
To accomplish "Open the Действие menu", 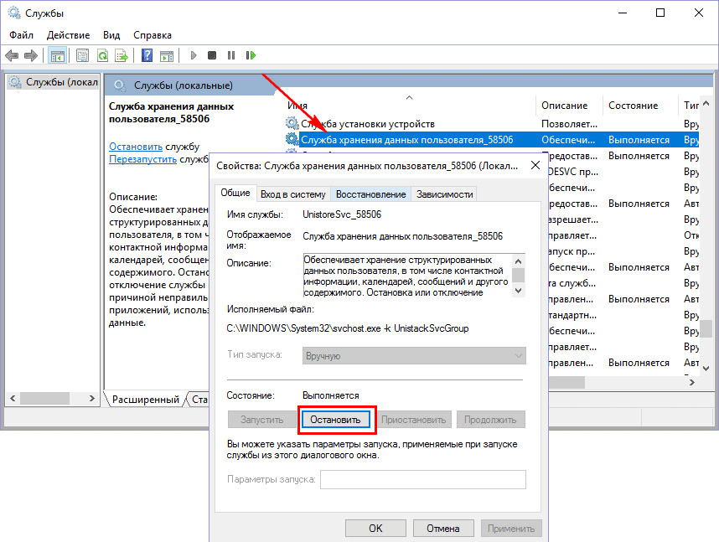I will coord(68,35).
